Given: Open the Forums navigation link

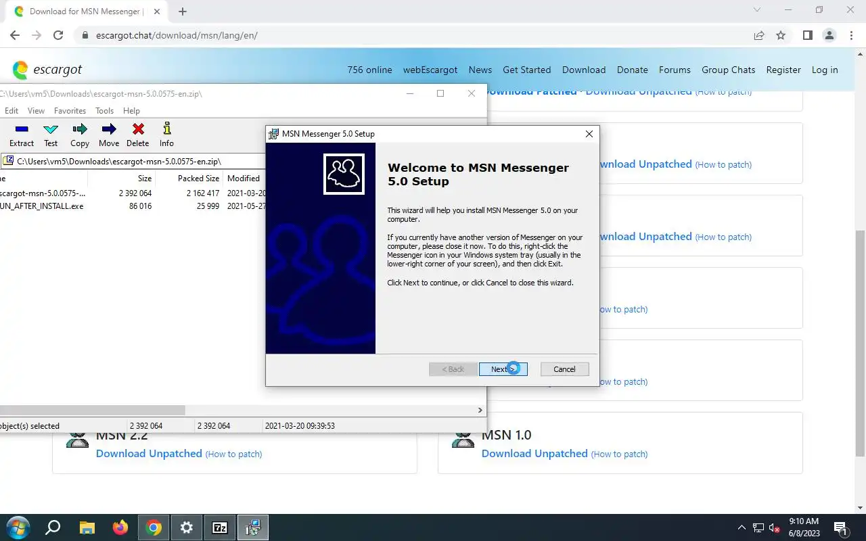Looking at the screenshot, I should pos(675,70).
